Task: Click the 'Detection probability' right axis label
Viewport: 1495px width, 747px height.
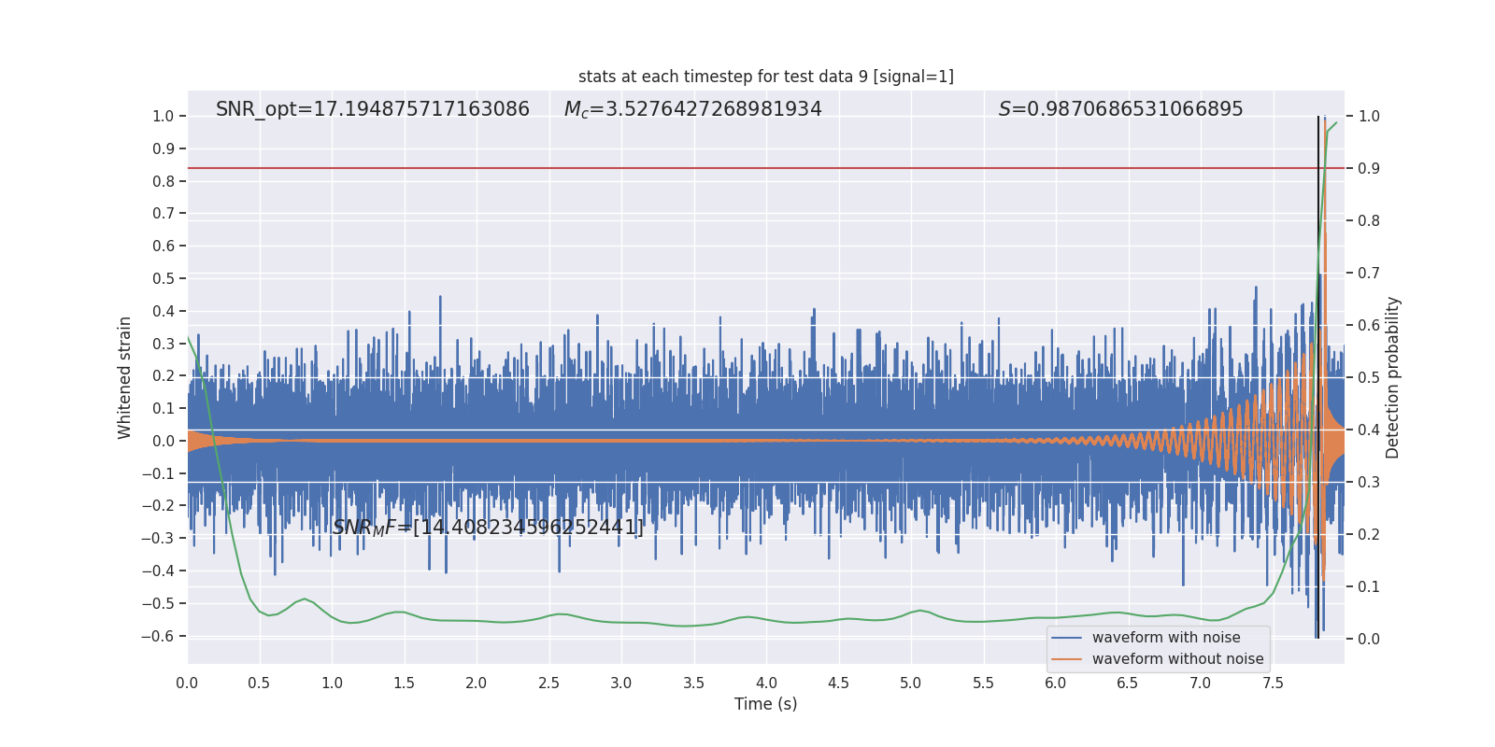Action: click(1393, 377)
